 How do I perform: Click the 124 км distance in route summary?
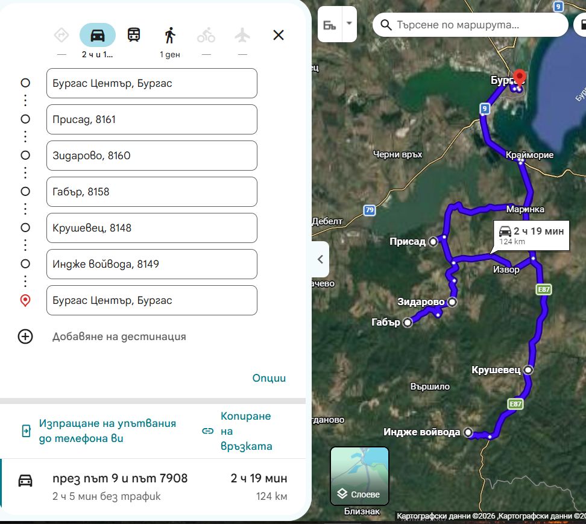click(272, 496)
